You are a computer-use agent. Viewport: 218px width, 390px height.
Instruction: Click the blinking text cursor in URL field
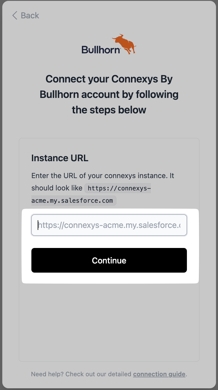[x=38, y=225]
